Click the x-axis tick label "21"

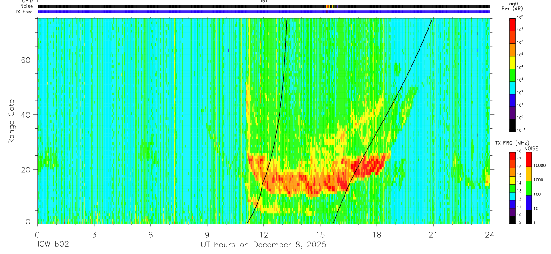(x=433, y=234)
